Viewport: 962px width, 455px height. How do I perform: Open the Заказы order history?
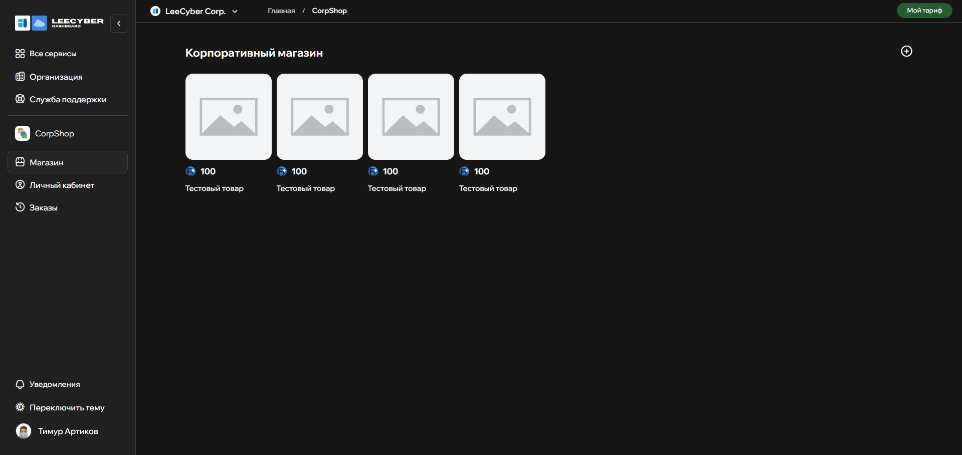click(x=43, y=207)
